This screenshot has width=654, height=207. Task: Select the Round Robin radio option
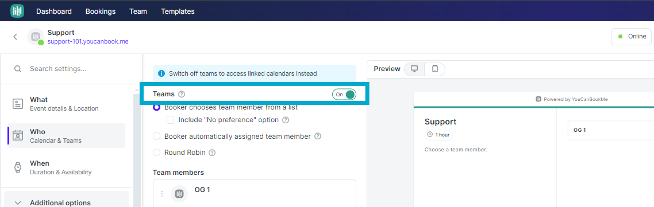(x=157, y=153)
